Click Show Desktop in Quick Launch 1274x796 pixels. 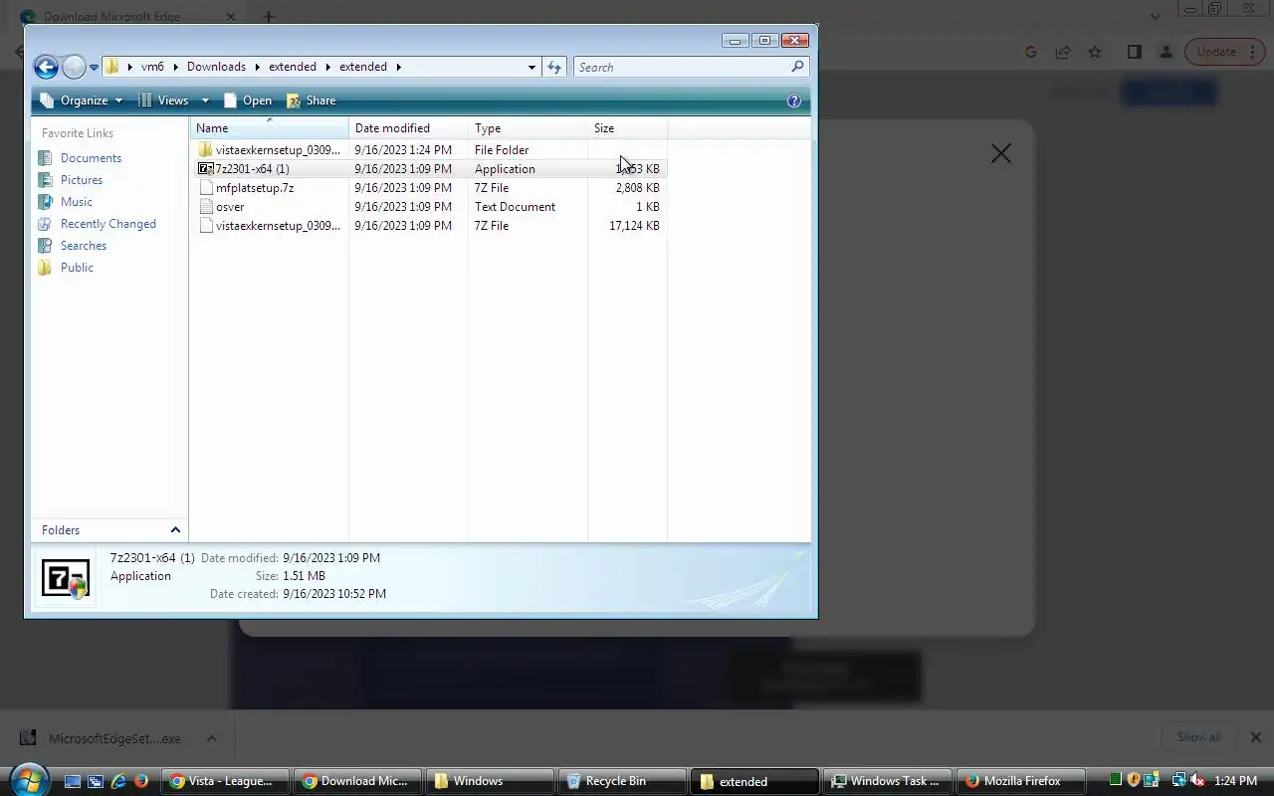coord(73,781)
